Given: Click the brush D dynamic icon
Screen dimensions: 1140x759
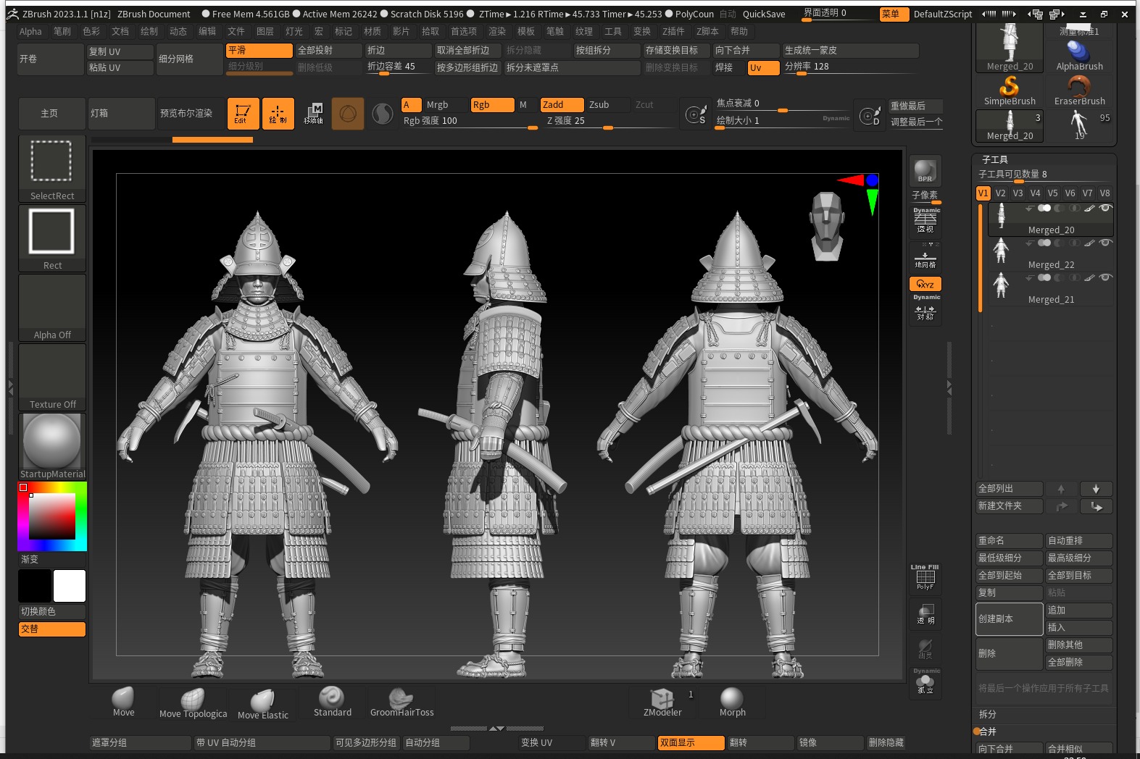Looking at the screenshot, I should click(x=870, y=114).
